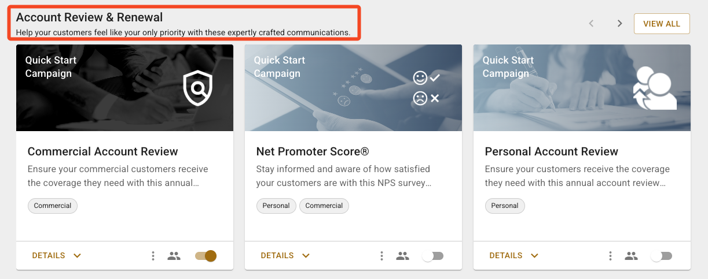Expand Details on Personal Account Review card

pyautogui.click(x=513, y=256)
